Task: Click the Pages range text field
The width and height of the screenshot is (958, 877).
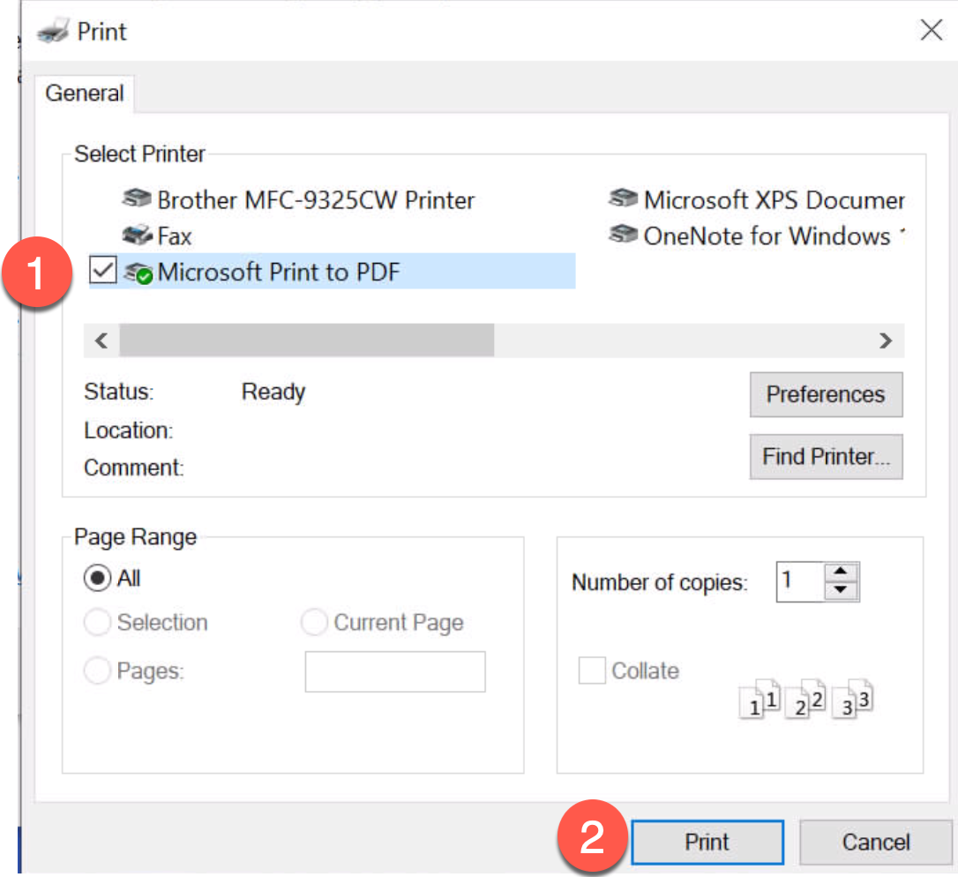Action: coord(395,671)
